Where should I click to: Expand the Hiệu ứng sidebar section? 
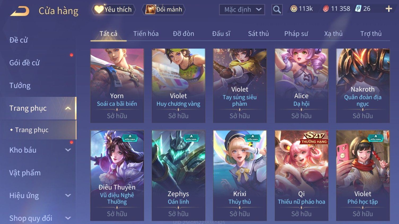pos(68,196)
